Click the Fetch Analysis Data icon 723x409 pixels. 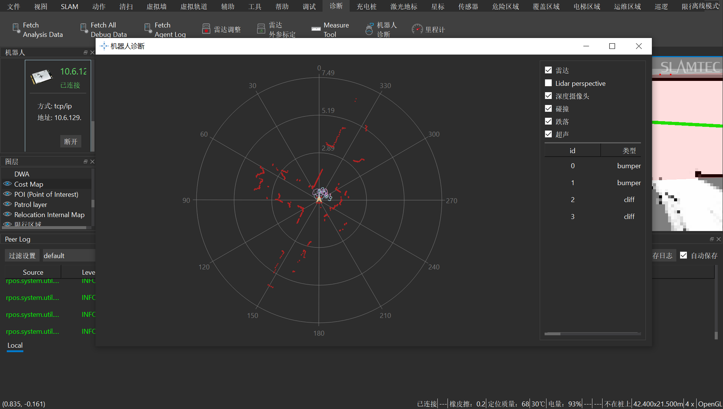(x=16, y=29)
